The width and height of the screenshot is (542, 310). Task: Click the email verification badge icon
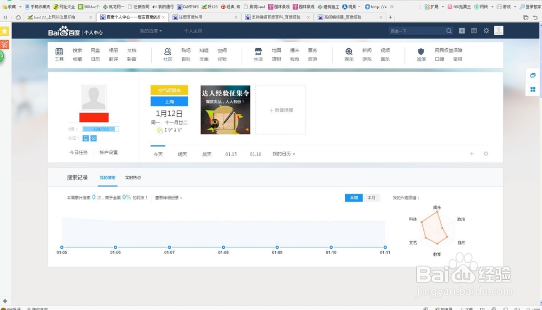point(94,138)
